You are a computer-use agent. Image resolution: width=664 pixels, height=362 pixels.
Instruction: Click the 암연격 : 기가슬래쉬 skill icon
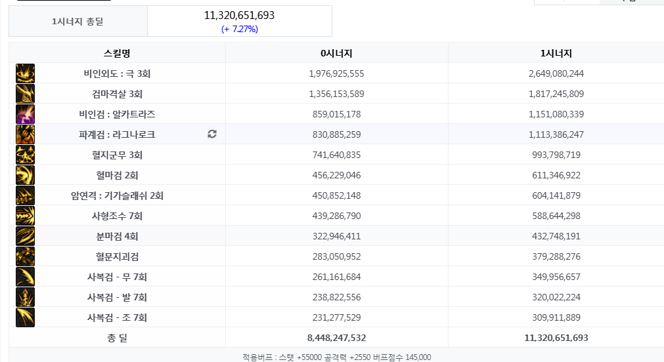(26, 195)
